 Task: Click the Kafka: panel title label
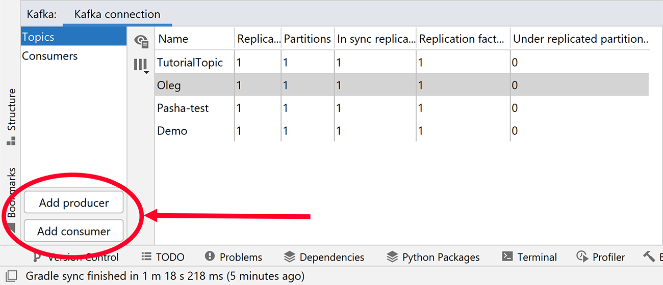tap(42, 14)
